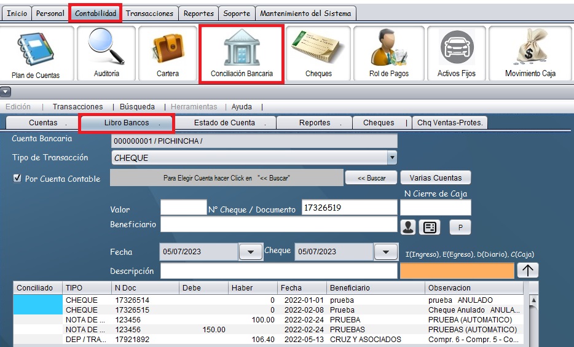The width and height of the screenshot is (574, 347).
Task: Select the Estado de Cuenta tab
Action: (225, 123)
